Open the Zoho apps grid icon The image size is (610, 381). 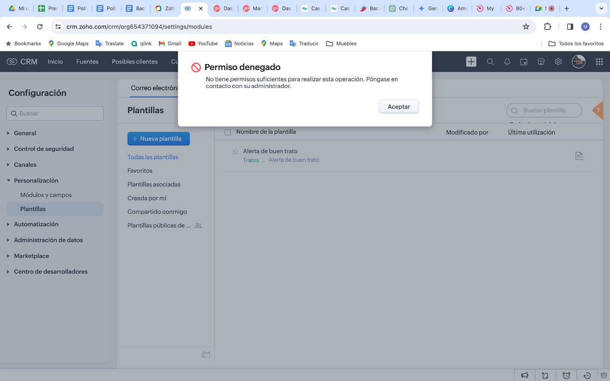pyautogui.click(x=599, y=62)
